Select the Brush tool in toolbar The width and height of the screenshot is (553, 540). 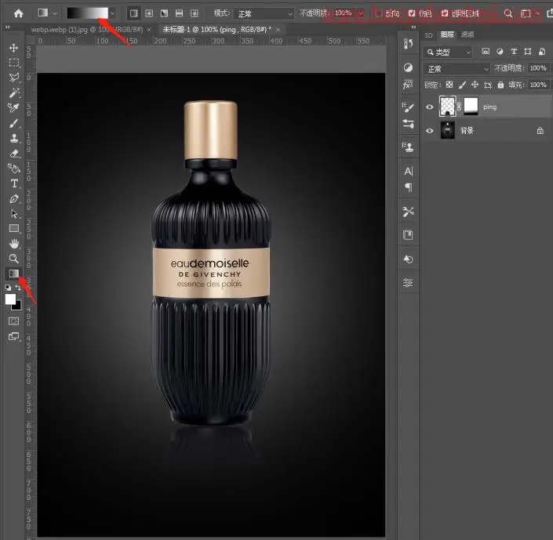[14, 123]
